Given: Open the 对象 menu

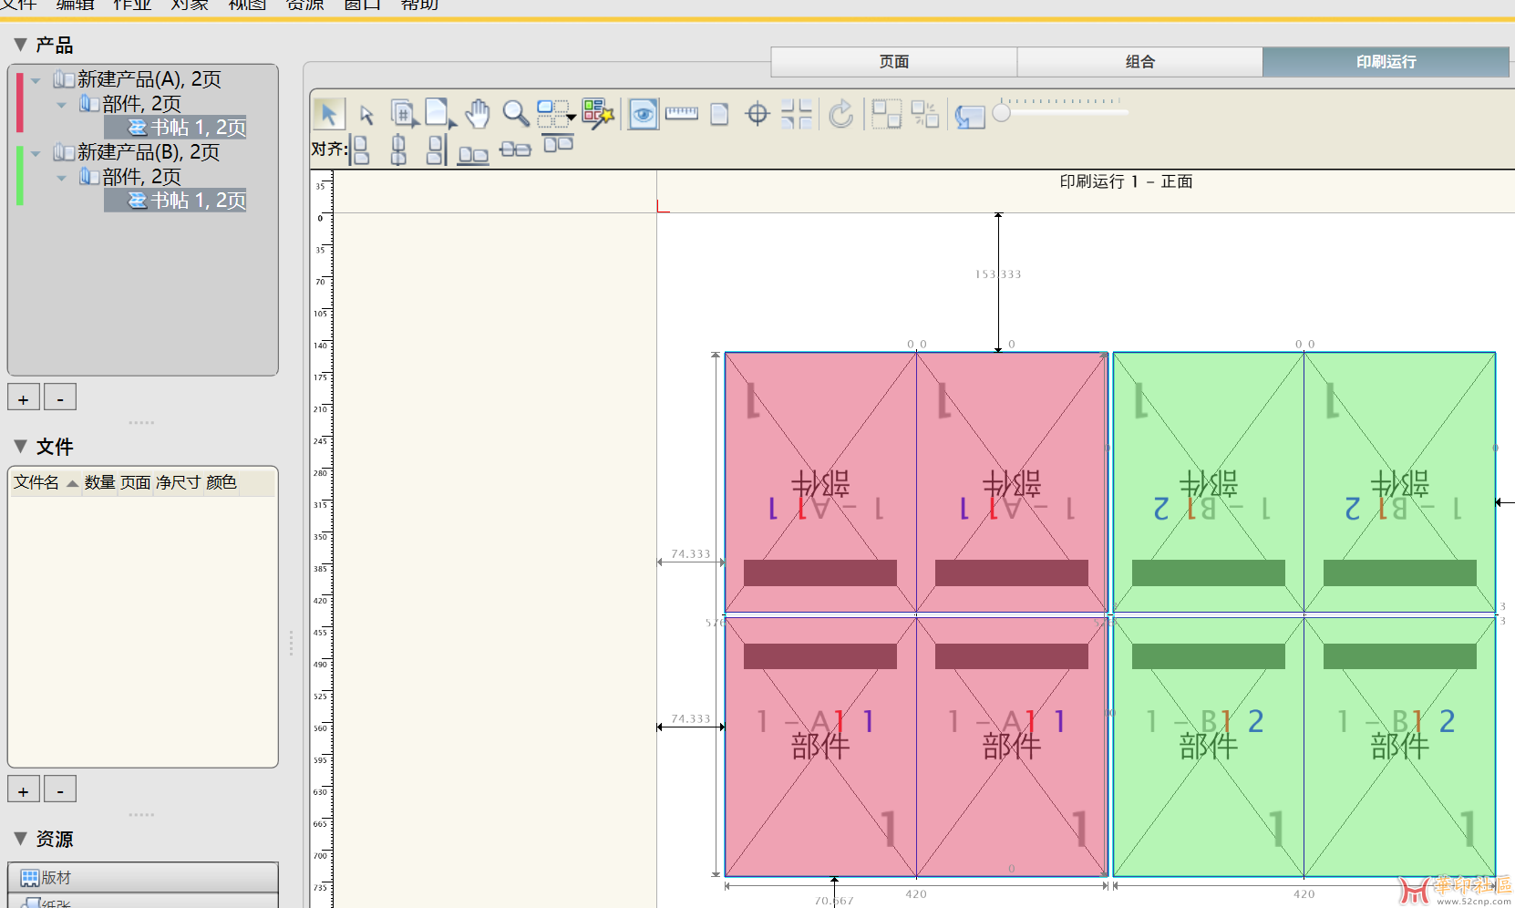Looking at the screenshot, I should point(190,5).
